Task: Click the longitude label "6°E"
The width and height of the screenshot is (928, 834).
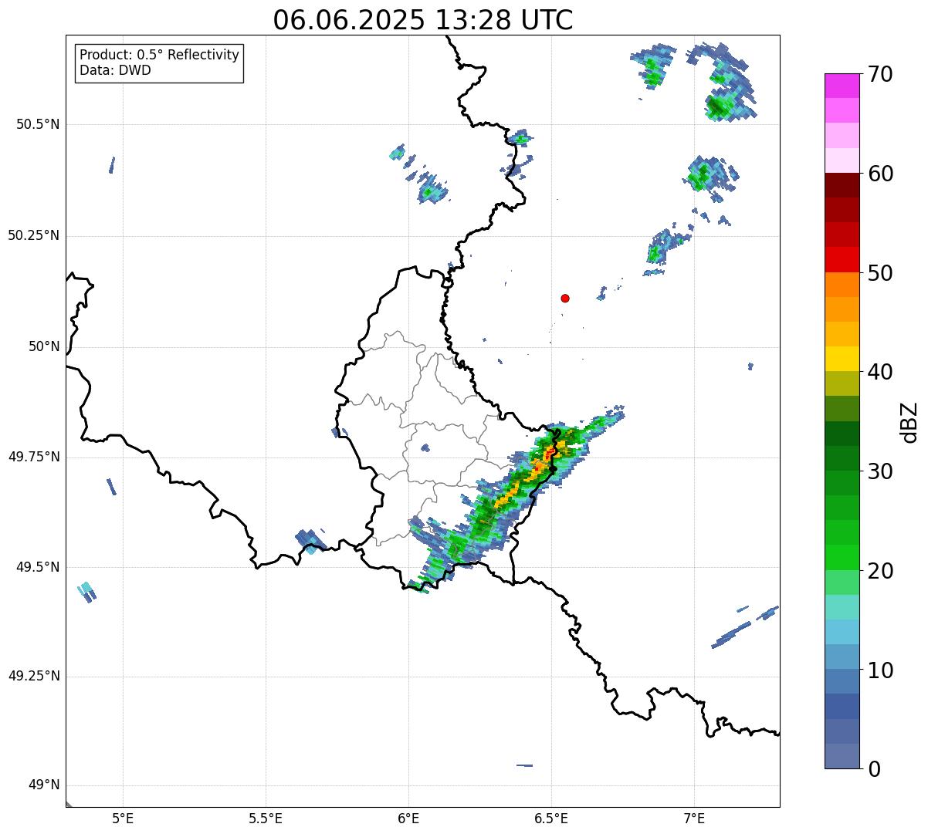Action: pyautogui.click(x=409, y=819)
